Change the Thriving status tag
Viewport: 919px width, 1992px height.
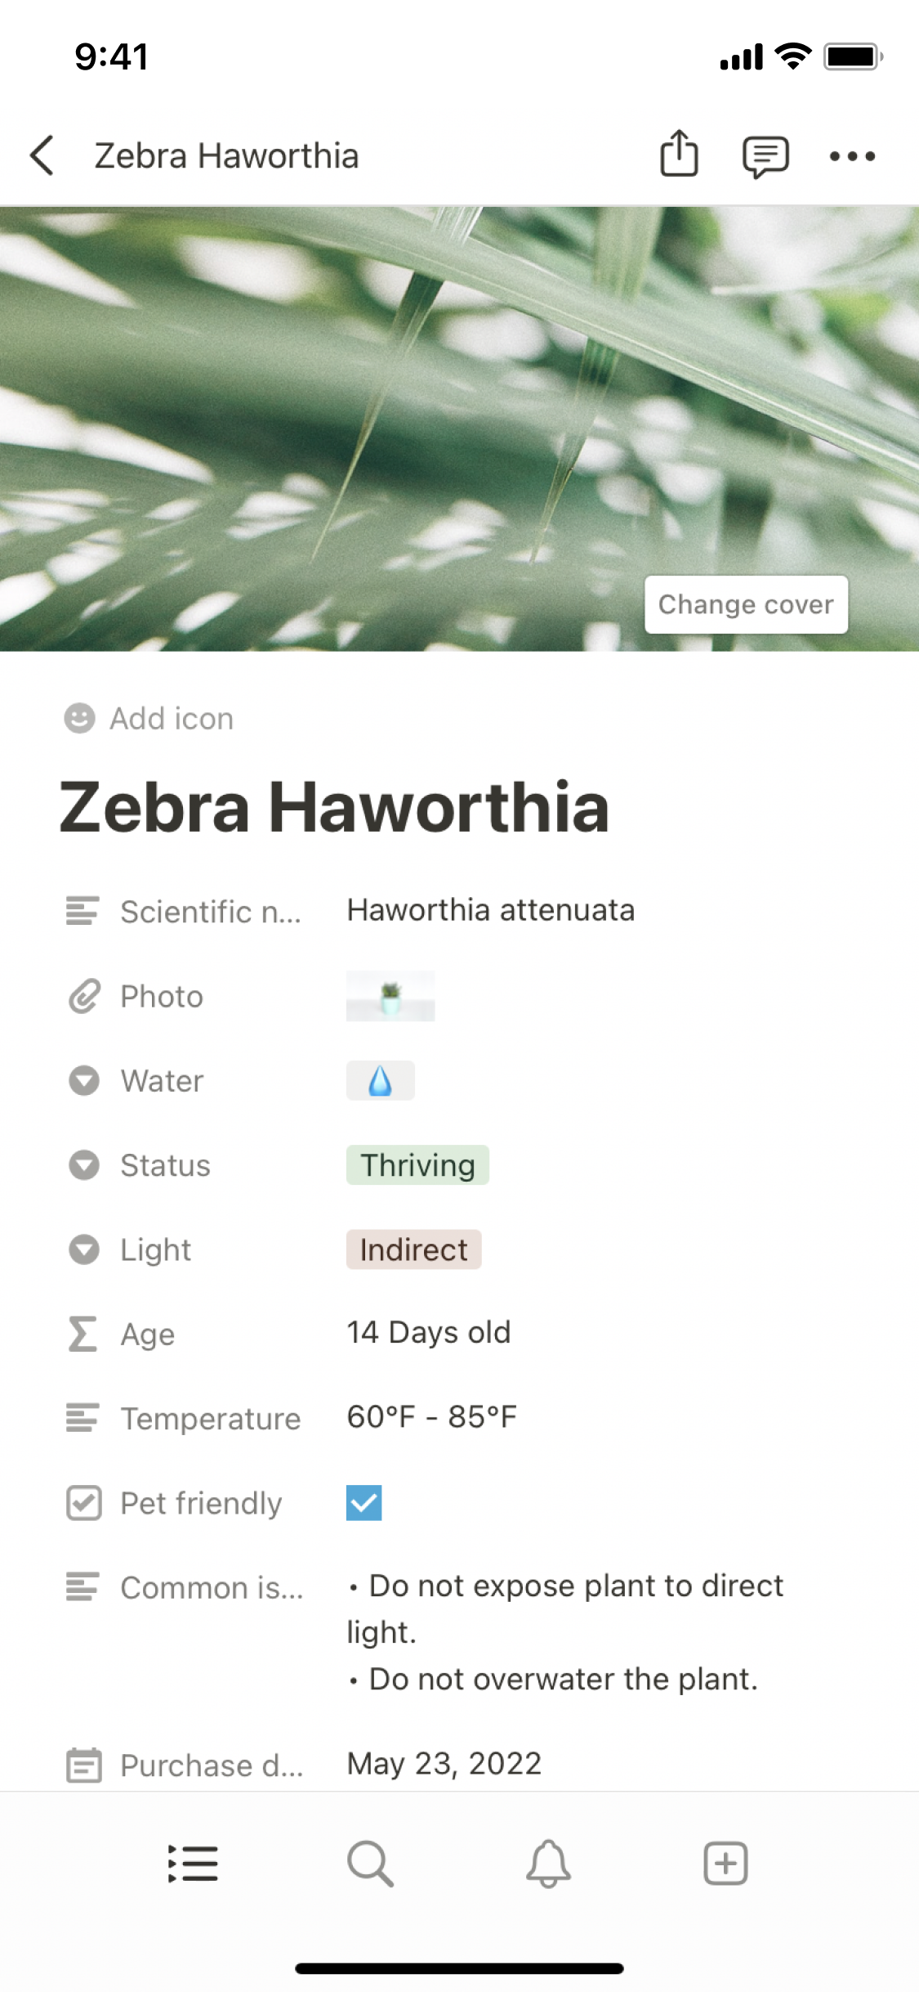[x=417, y=1165]
